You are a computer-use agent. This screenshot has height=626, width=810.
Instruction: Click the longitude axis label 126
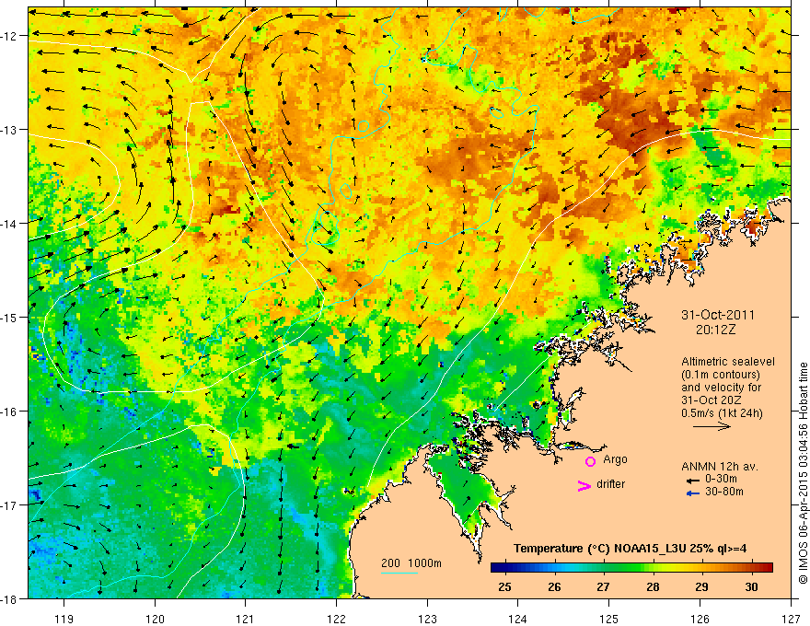(x=700, y=620)
